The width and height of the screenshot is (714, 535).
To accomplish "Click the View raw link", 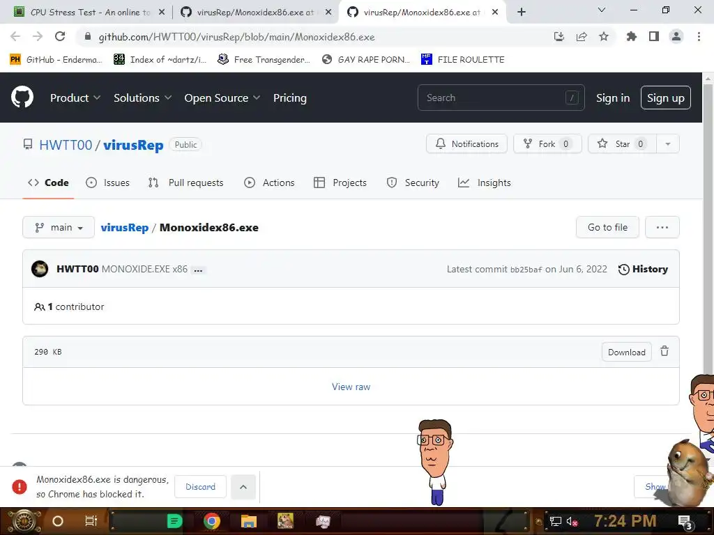I will 351,387.
